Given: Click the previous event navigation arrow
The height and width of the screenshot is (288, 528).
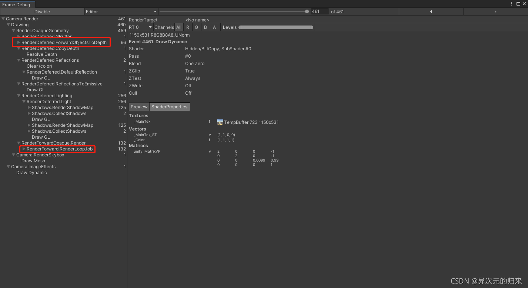Looking at the screenshot, I should (x=431, y=11).
